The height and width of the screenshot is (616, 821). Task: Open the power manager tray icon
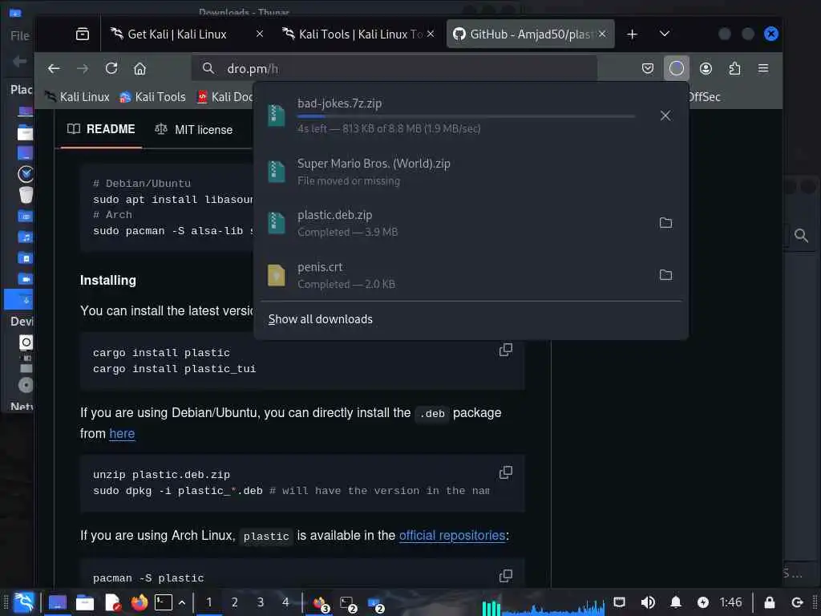(x=703, y=602)
